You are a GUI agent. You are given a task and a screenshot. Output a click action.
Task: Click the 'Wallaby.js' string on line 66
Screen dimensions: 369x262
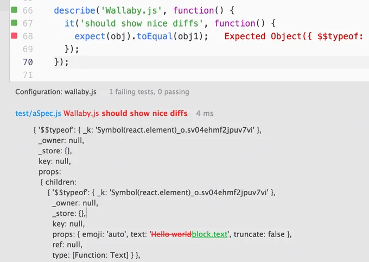click(131, 11)
